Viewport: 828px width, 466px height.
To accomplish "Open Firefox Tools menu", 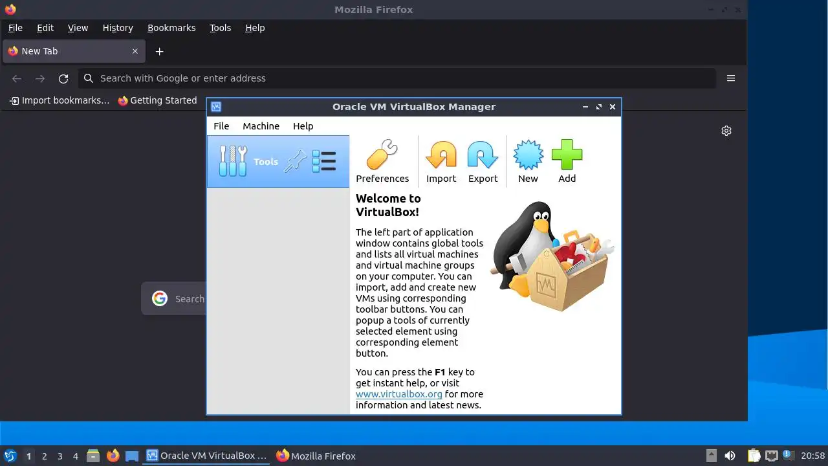I will [x=220, y=28].
